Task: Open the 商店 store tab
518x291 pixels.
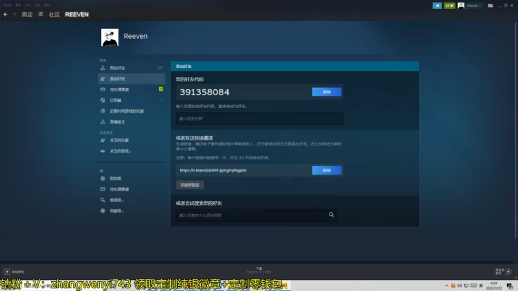Action: pos(27,14)
